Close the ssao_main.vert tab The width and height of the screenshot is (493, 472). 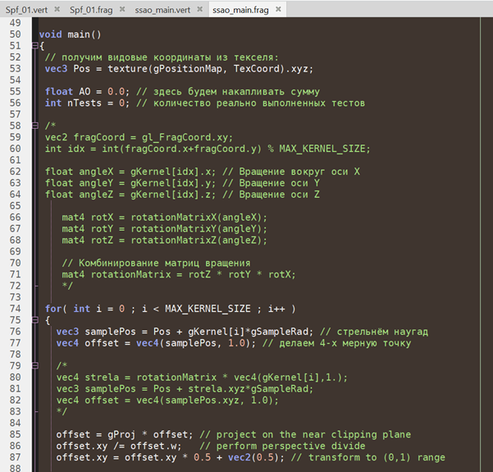pyautogui.click(x=199, y=11)
